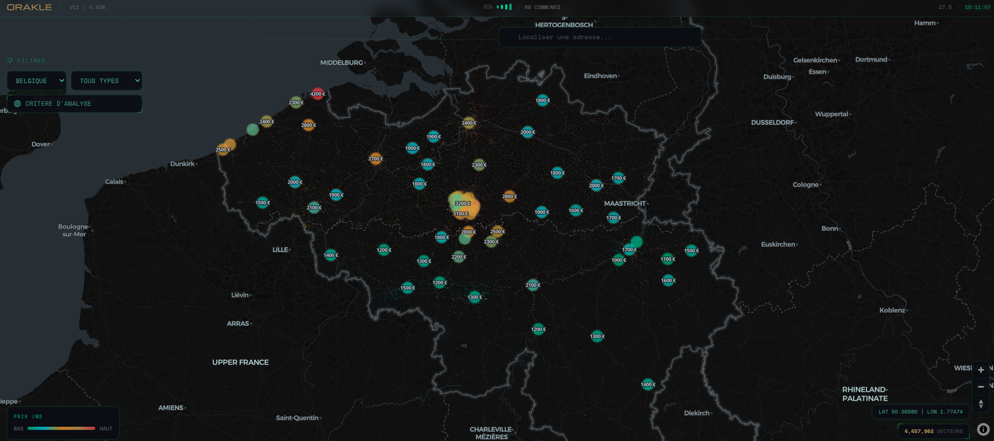Zoom in with the plus button
This screenshot has height=441, width=994.
point(981,370)
